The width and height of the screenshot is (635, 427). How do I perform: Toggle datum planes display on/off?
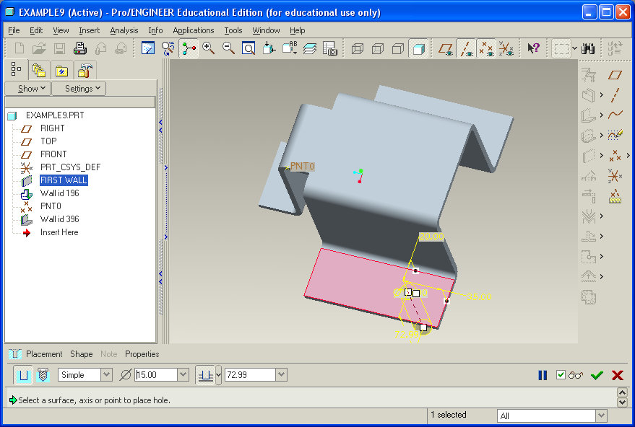pyautogui.click(x=446, y=48)
